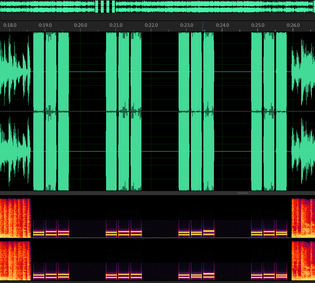Image resolution: width=315 pixels, height=283 pixels.
Task: Click the last tone burst before 0:26 in the top channel
Action: [x=281, y=71]
